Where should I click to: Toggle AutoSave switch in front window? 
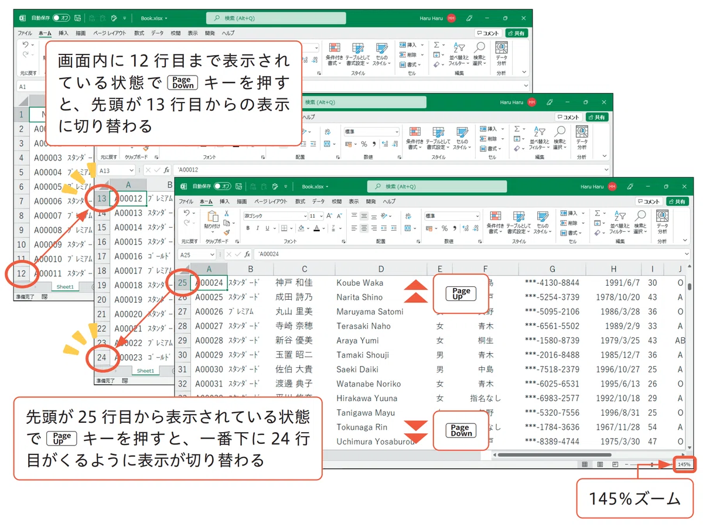[x=222, y=186]
